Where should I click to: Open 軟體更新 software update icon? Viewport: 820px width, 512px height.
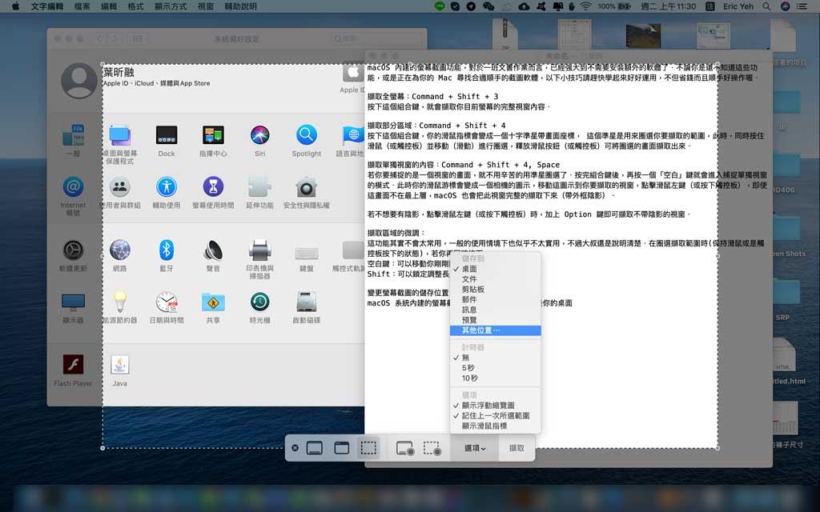point(73,250)
